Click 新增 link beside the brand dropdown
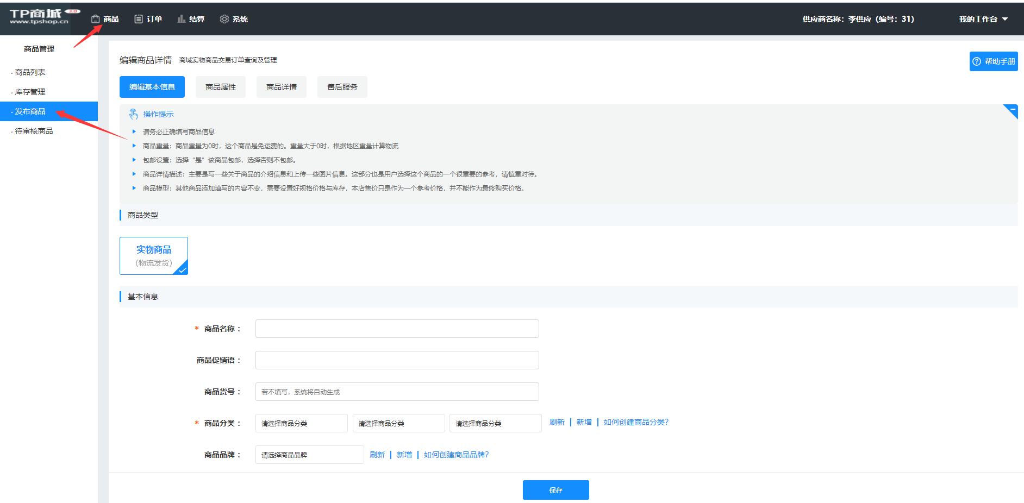The image size is (1024, 503). (404, 455)
